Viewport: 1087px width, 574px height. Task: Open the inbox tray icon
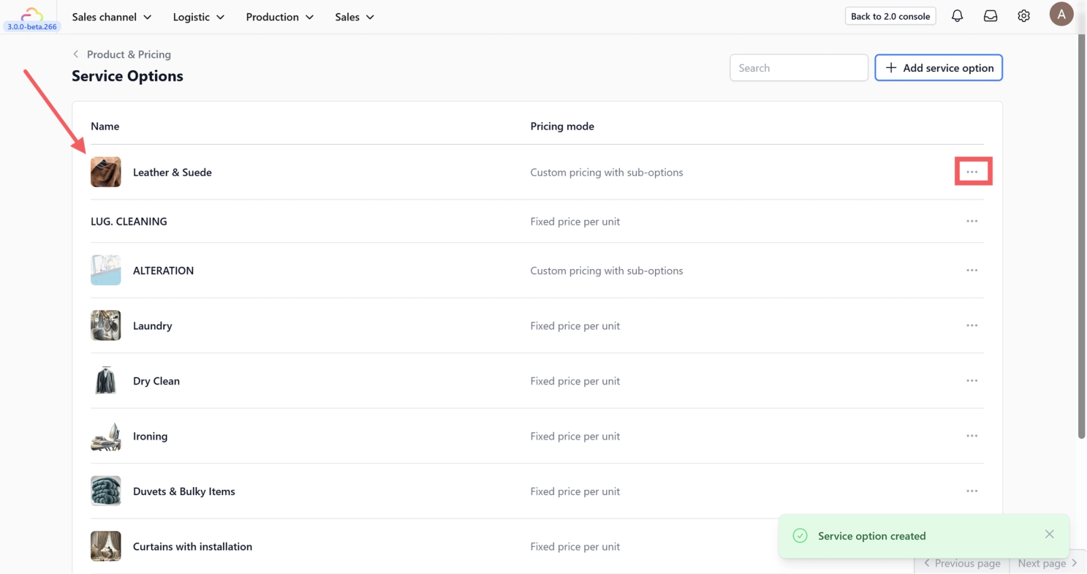pyautogui.click(x=991, y=16)
